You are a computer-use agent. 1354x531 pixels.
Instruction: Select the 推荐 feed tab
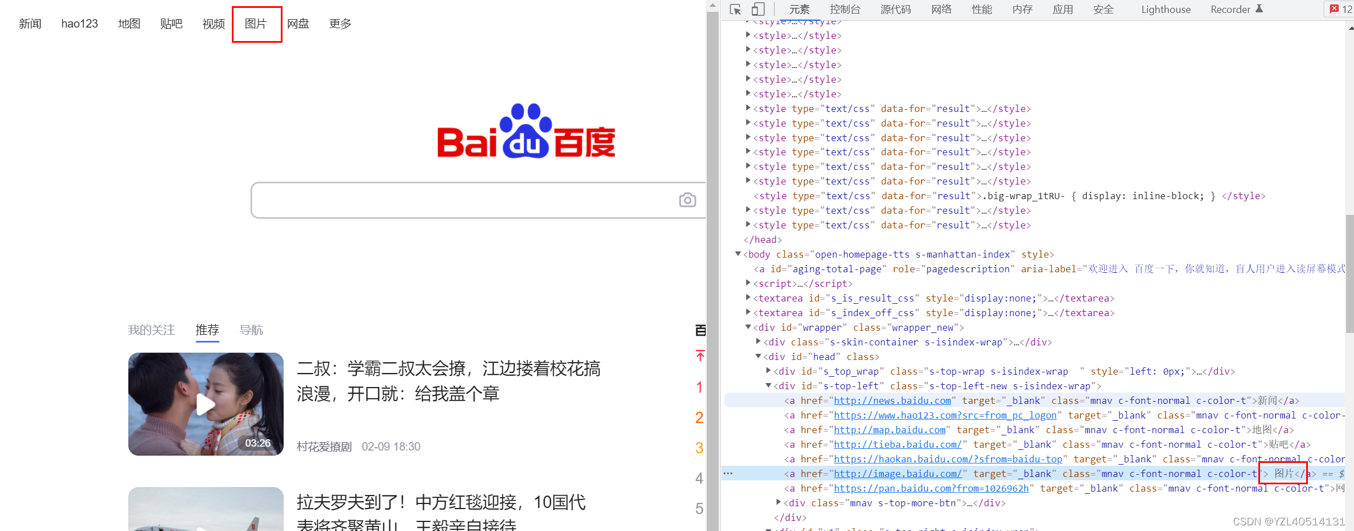pos(207,330)
